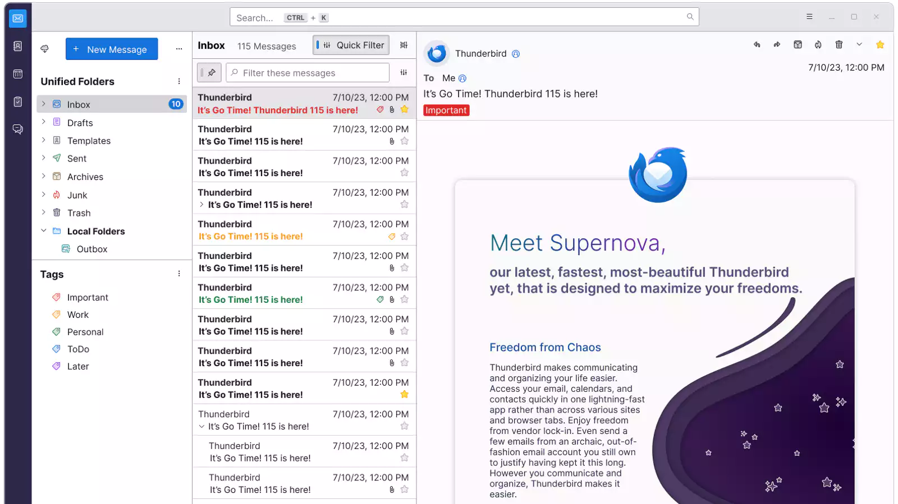Image resolution: width=898 pixels, height=504 pixels.
Task: Click the Thunderbird sender avatar
Action: point(437,54)
